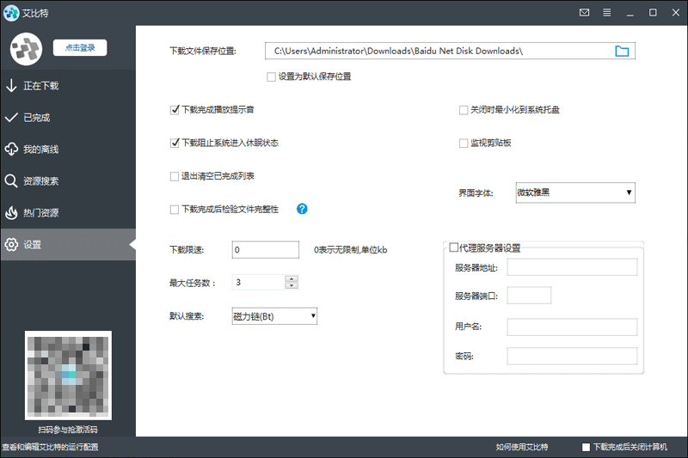Viewport: 688px width, 458px height.
Task: Click the flame icon beside 热门资源
Action: pos(11,212)
